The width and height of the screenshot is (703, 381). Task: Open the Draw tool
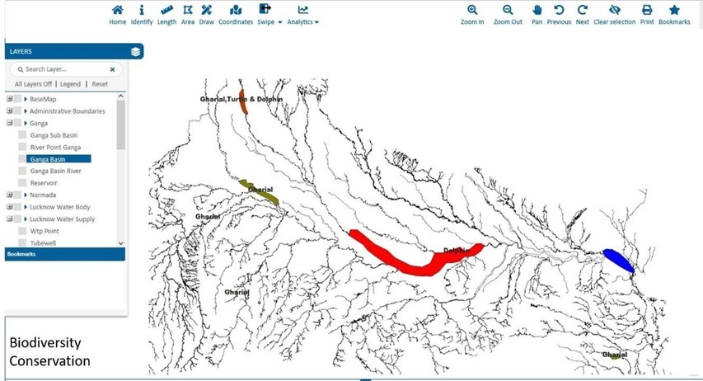[x=206, y=11]
